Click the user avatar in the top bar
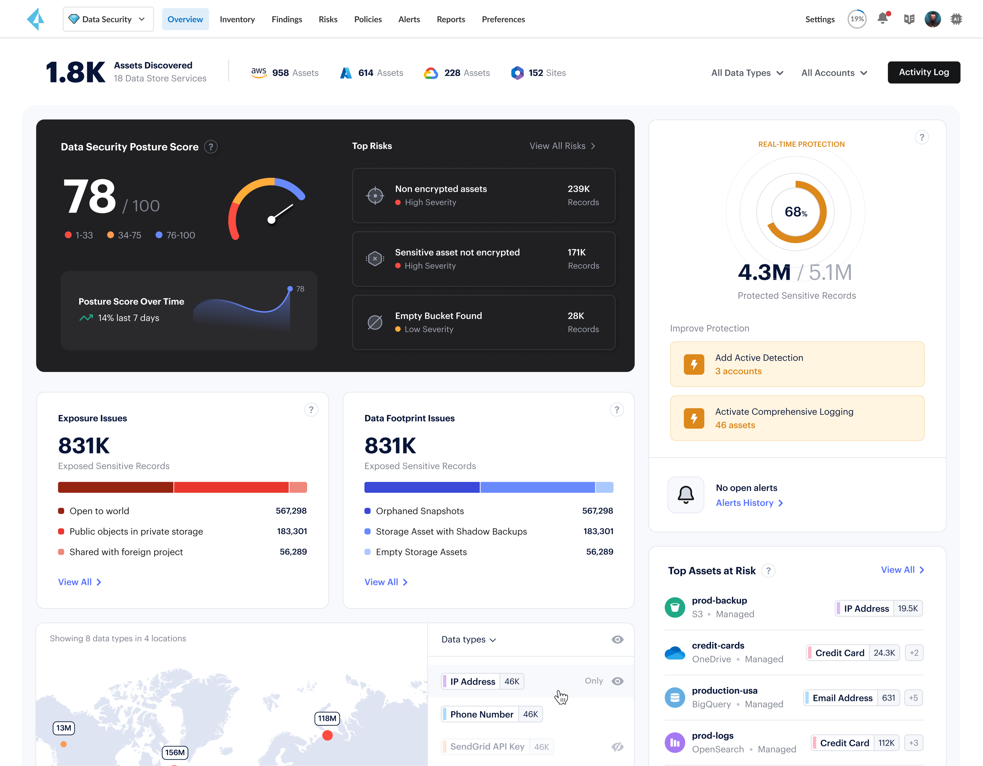Image resolution: width=983 pixels, height=766 pixels. click(933, 19)
